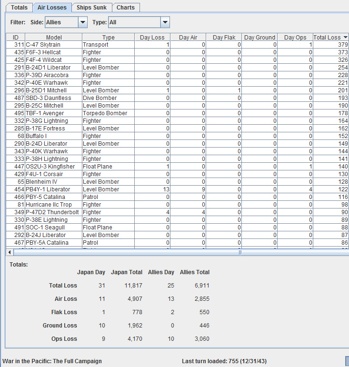Screen dimensions: 349x367
Task: Open the Charts tab
Action: (126, 8)
